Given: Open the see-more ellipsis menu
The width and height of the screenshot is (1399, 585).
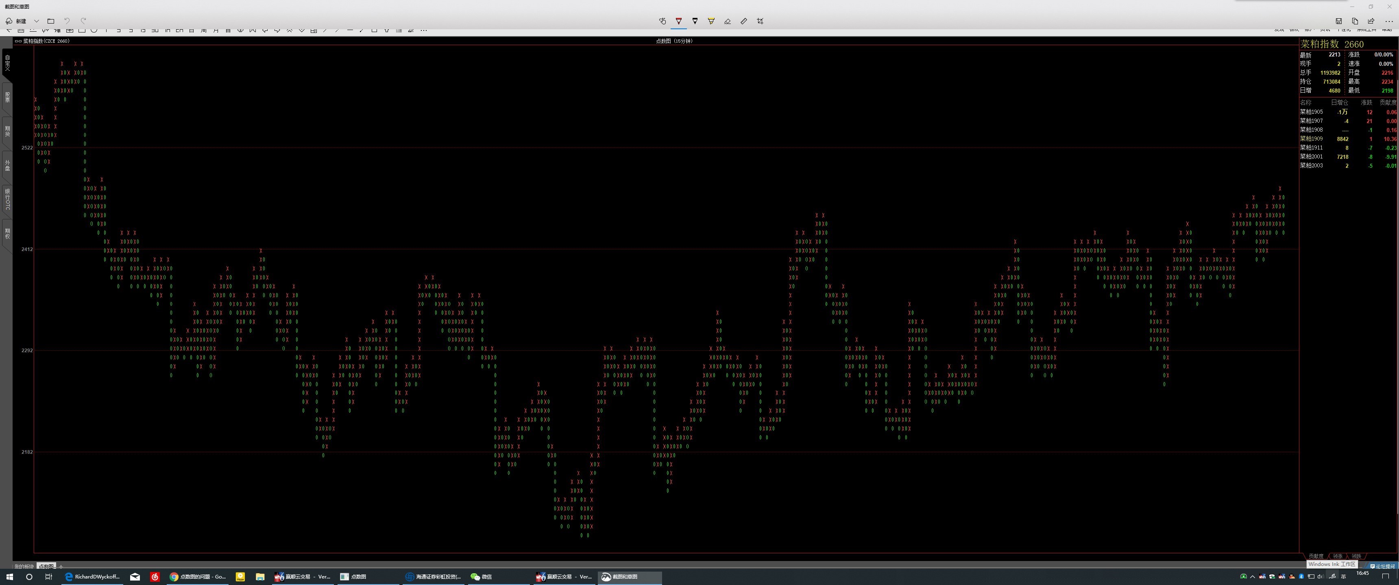Looking at the screenshot, I should (1389, 21).
